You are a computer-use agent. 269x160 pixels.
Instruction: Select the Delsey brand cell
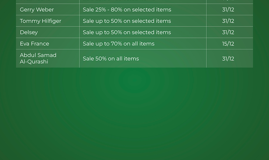29,32
